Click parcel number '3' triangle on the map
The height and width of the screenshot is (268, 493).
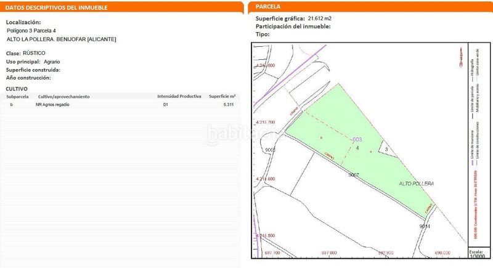coord(387,150)
